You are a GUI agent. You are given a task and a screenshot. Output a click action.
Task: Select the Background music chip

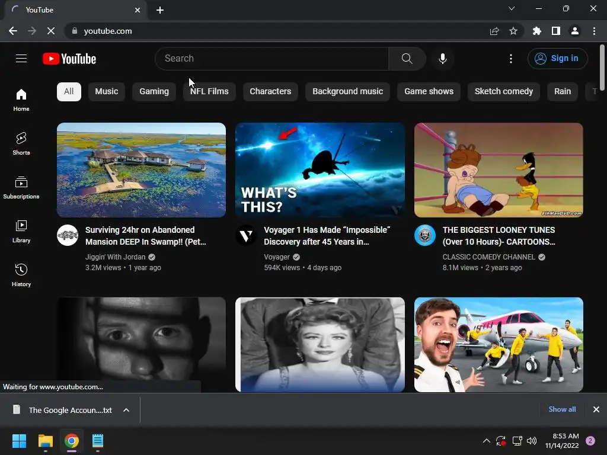pos(347,92)
